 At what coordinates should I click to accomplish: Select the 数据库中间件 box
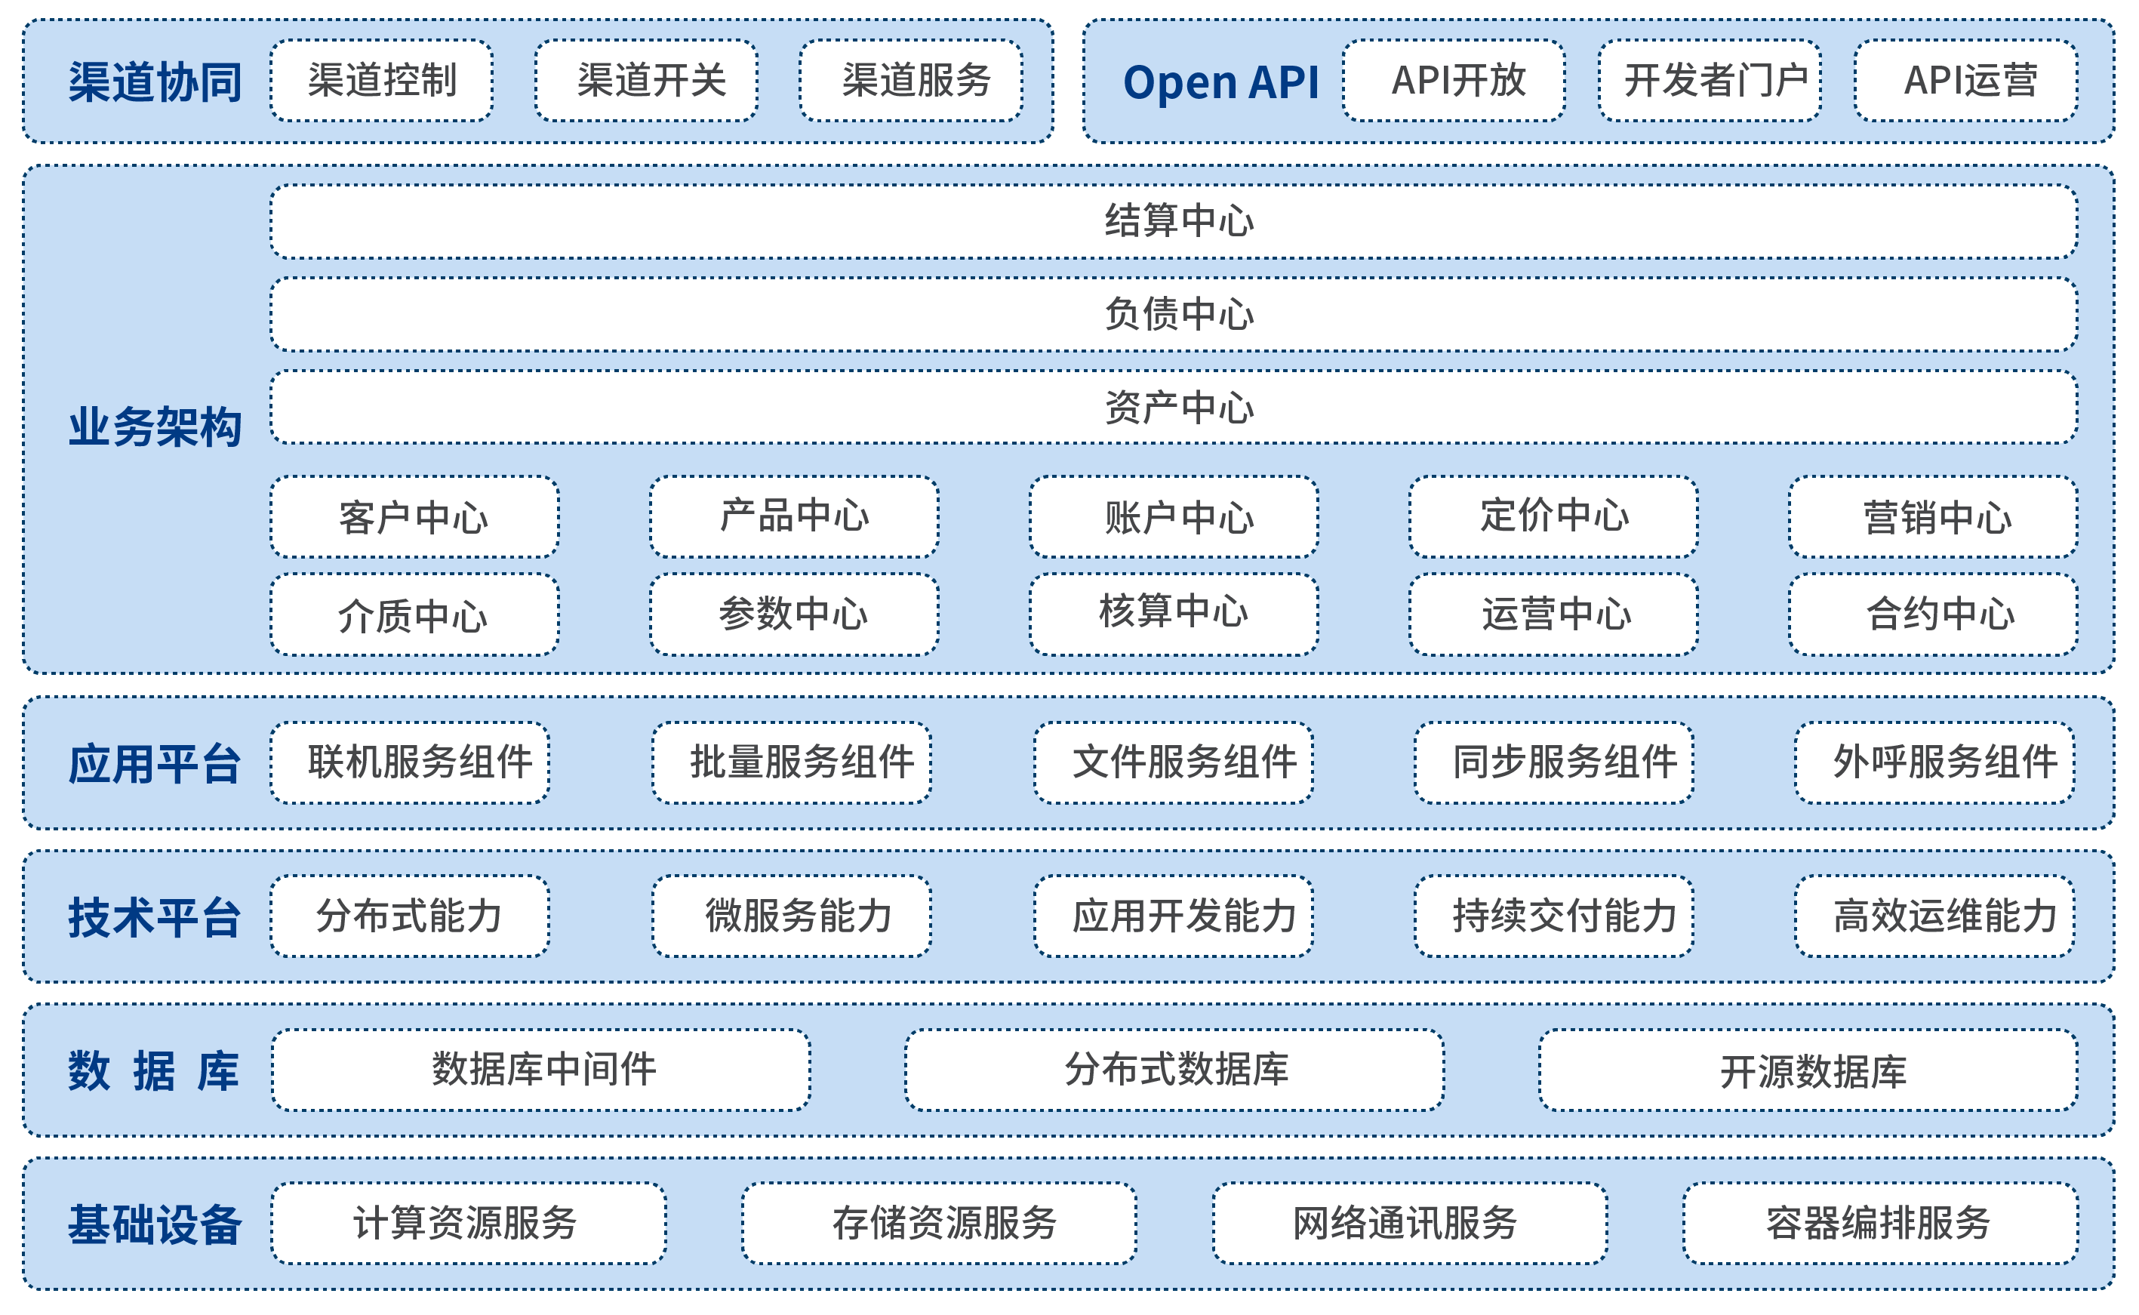(541, 1070)
